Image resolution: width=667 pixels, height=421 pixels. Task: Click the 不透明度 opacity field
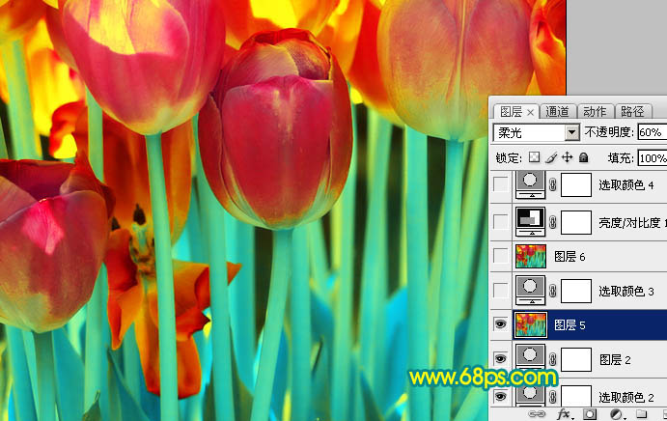[x=652, y=132]
